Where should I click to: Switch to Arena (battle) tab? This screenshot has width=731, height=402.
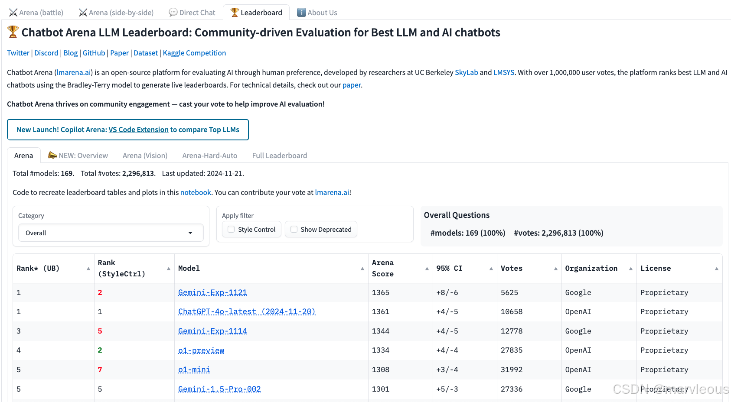tap(36, 13)
